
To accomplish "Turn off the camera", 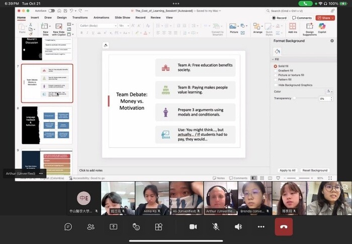I will (193, 227).
